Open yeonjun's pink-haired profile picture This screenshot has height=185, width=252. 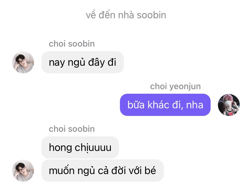click(229, 105)
